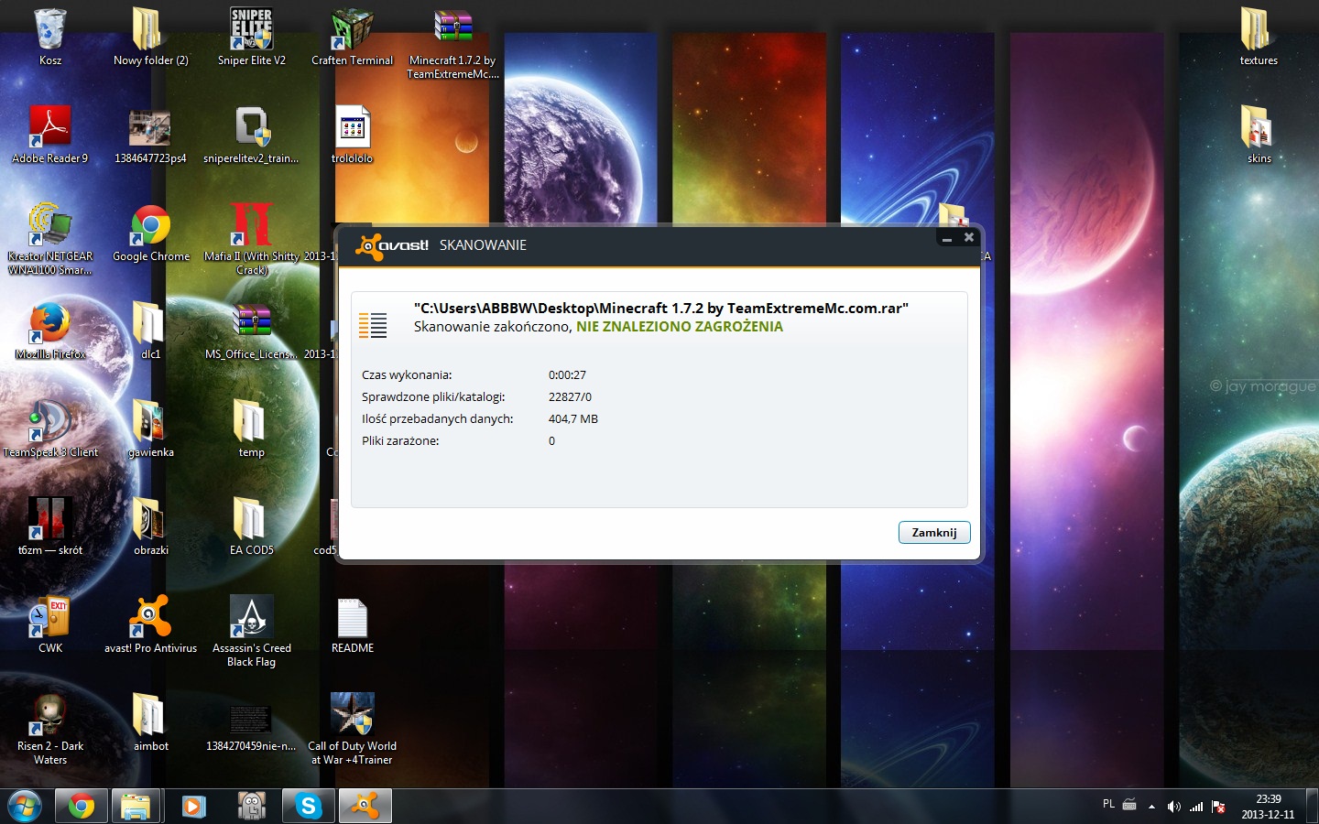Select the Kreator NETGEAR WNA1100 shortcut
The width and height of the screenshot is (1319, 824).
(50, 239)
